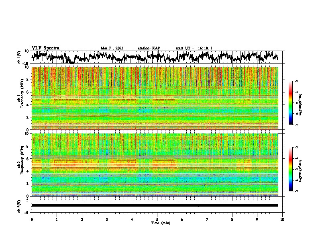This screenshot has height=246, width=318.
Task: Click time axis tick label "7"
Action: (x=207, y=219)
